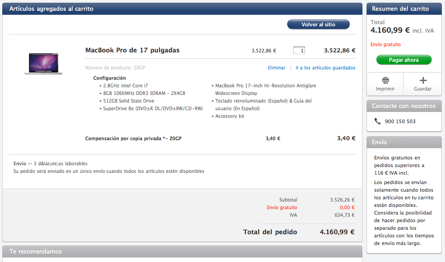Viewport: 445px width, 262px height.
Task: Click the Envío sidebar panel header
Action: pyautogui.click(x=404, y=142)
